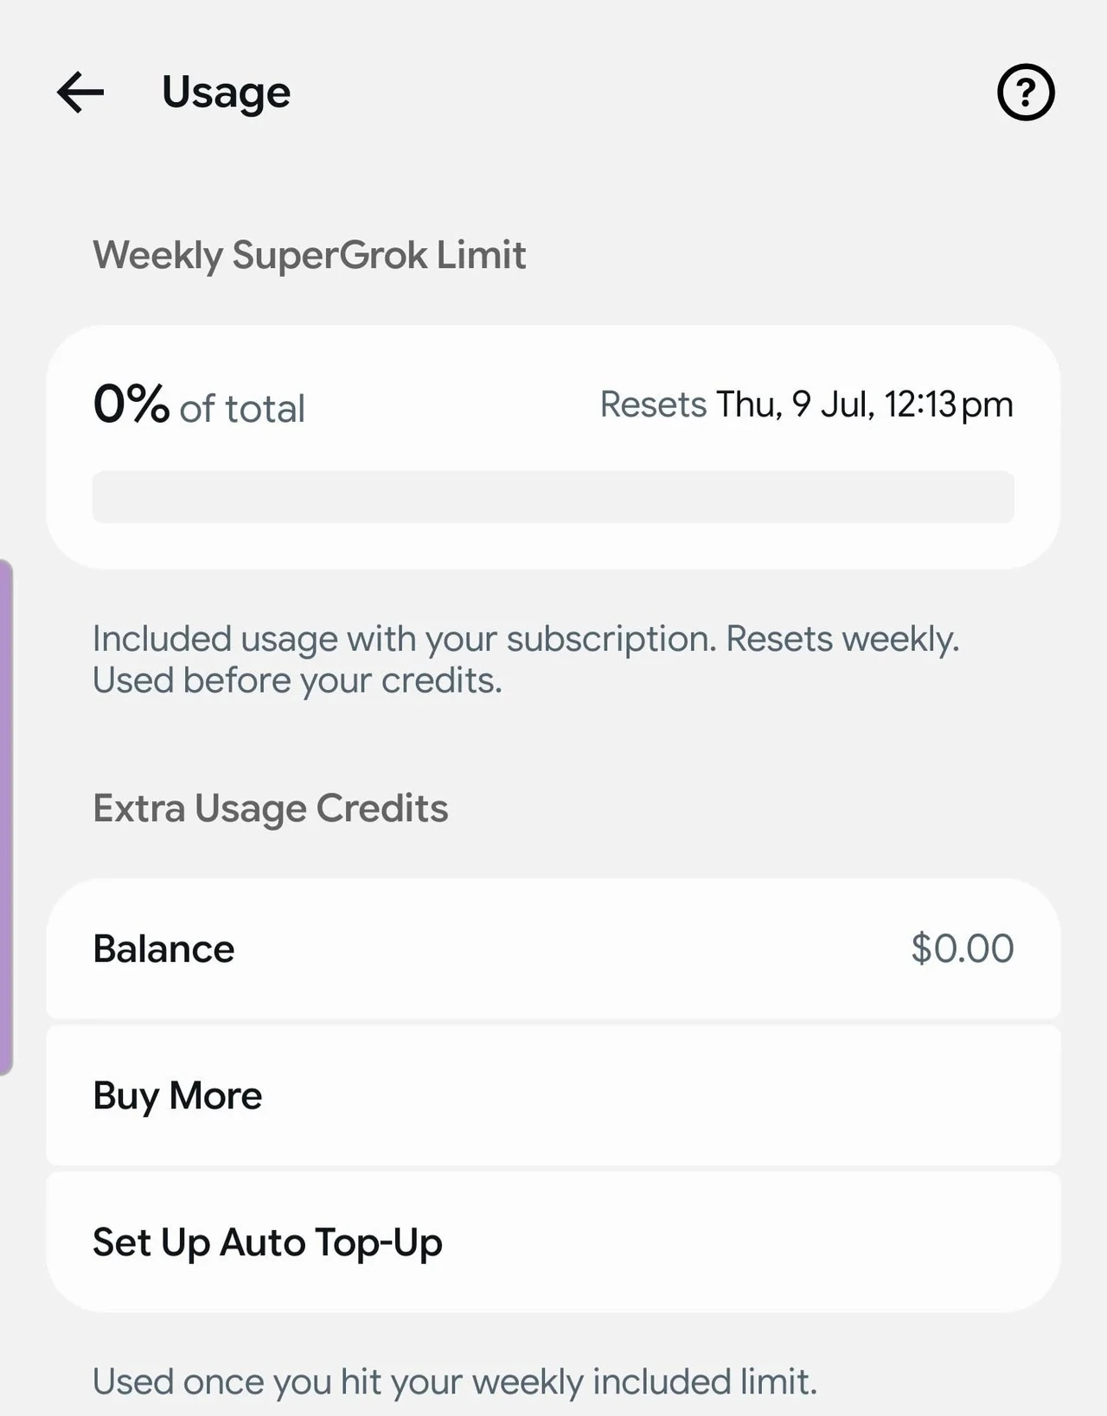Tap the purple side handle on left edge
Viewport: 1107px width, 1416px height.
click(x=6, y=818)
